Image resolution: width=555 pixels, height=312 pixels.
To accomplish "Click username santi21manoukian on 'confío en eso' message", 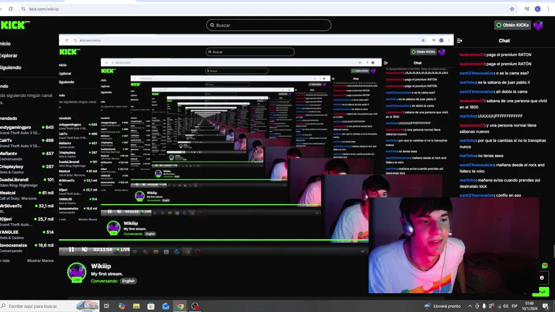I will (477, 195).
